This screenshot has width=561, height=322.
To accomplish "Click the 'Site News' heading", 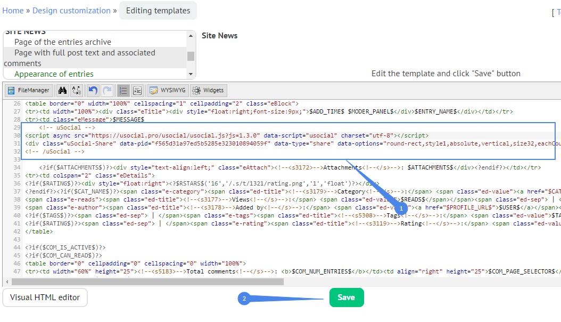I will [x=220, y=36].
